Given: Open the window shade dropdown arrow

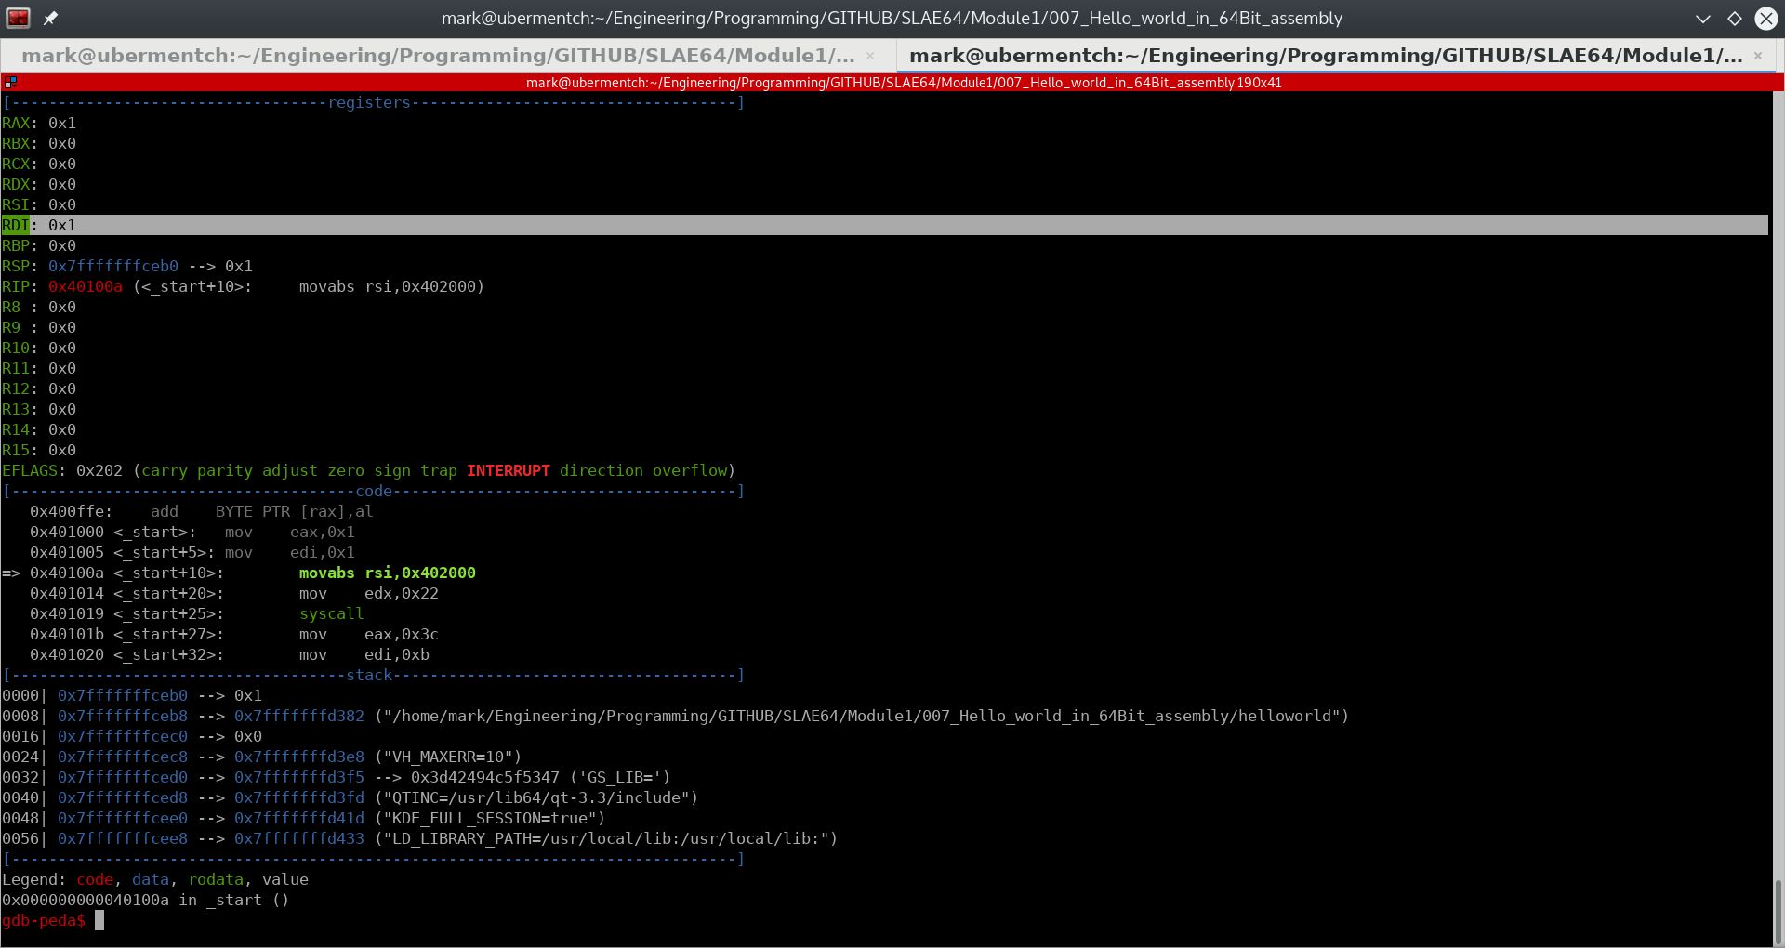Looking at the screenshot, I should click(1703, 19).
